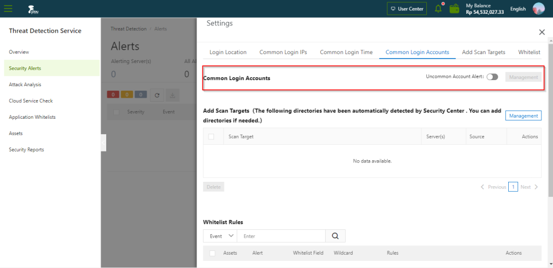Click the Whitelist Rules search icon
The image size is (553, 268).
pos(335,236)
